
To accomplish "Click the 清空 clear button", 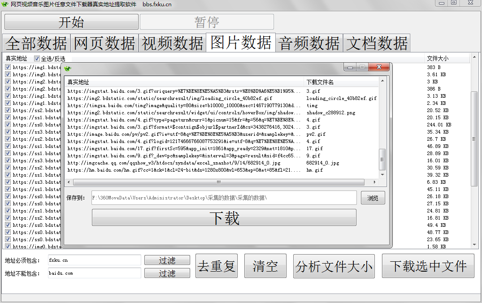I will tap(265, 266).
